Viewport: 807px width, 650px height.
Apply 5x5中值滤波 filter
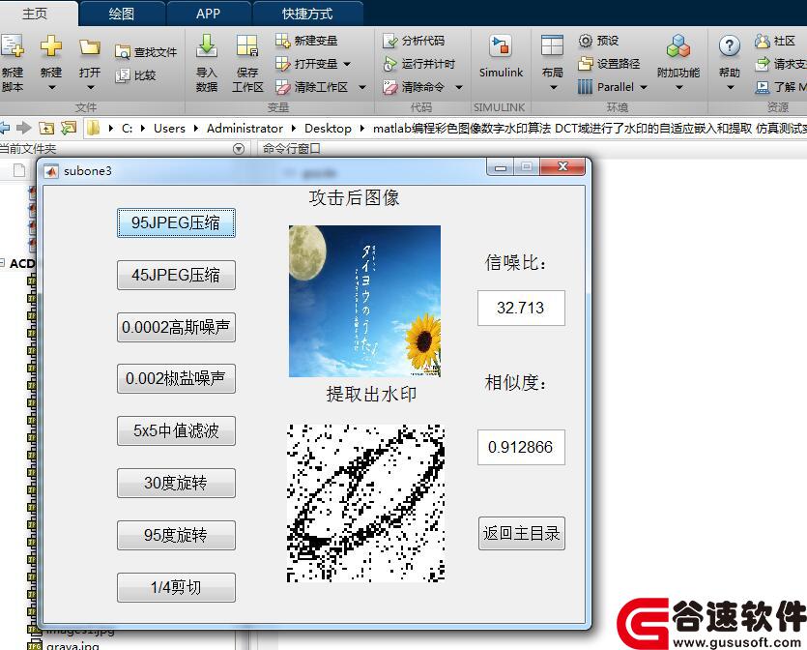coord(176,430)
